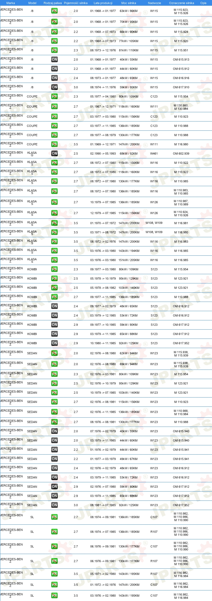Click the 01.1967 -> 12.1971 years cell
The height and width of the screenshot is (601, 212).
[x=103, y=107]
